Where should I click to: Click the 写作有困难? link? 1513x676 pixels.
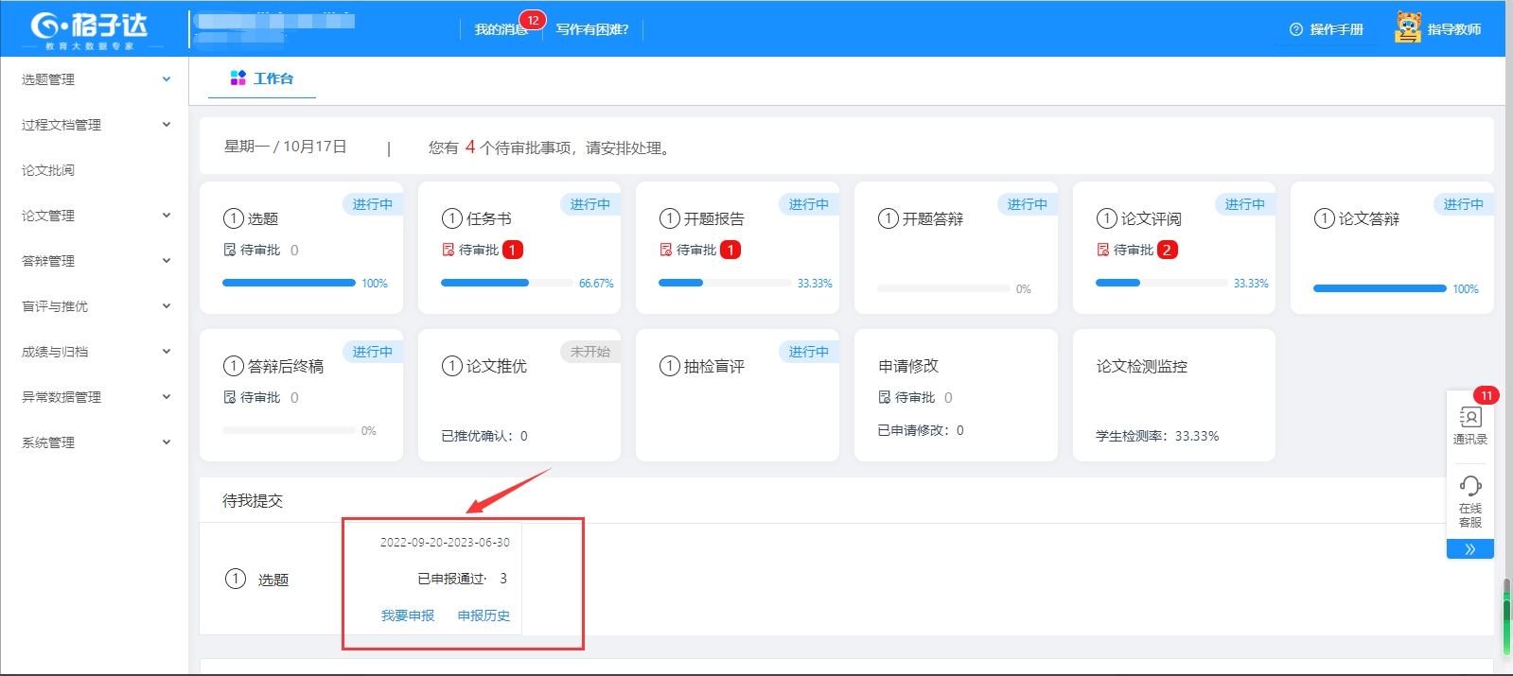pyautogui.click(x=591, y=29)
